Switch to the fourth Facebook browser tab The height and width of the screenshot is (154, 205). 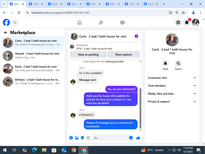[x=75, y=4]
